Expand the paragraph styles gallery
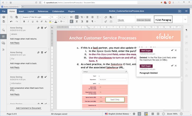Viewport: 192px width, 116px height. pyautogui.click(x=185, y=19)
